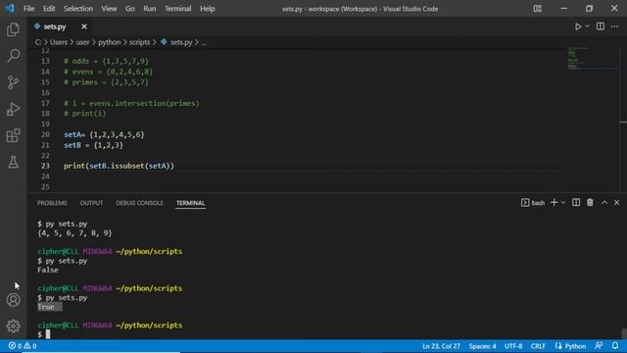Run the Python file with play button
This screenshot has height=353, width=627.
pos(578,26)
